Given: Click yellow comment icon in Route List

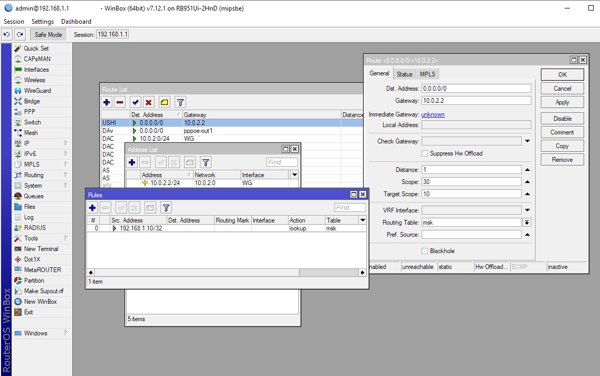Looking at the screenshot, I should click(165, 102).
